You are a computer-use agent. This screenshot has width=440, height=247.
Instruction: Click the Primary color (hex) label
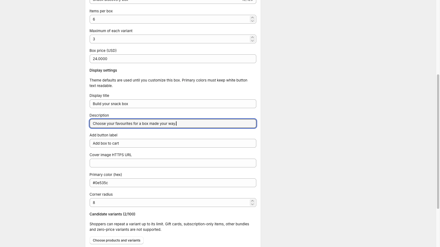pyautogui.click(x=106, y=175)
